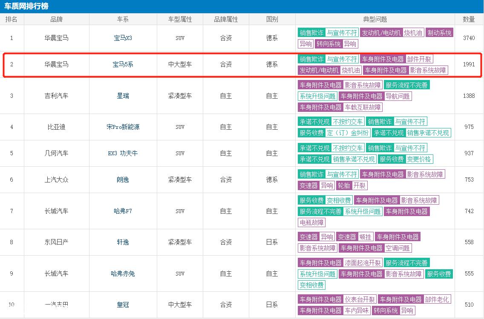Open the 宝马5系 car series link
The width and height of the screenshot is (484, 319).
[x=123, y=64]
